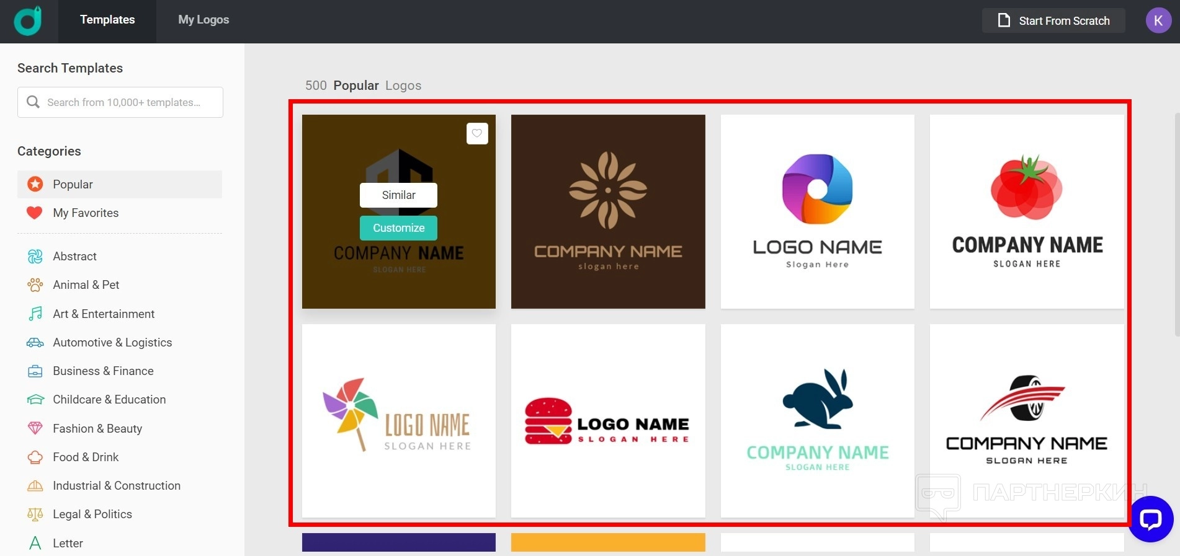Select the Food & Drink category
Screen dimensions: 1180x556
86,457
